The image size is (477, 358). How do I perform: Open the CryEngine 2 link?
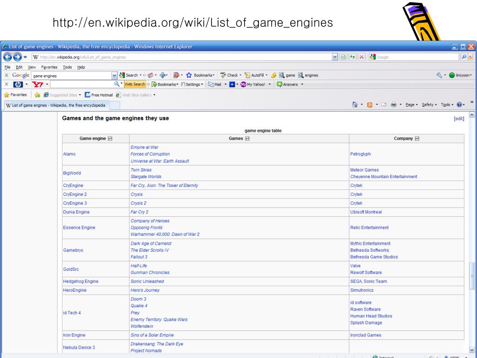pos(75,194)
